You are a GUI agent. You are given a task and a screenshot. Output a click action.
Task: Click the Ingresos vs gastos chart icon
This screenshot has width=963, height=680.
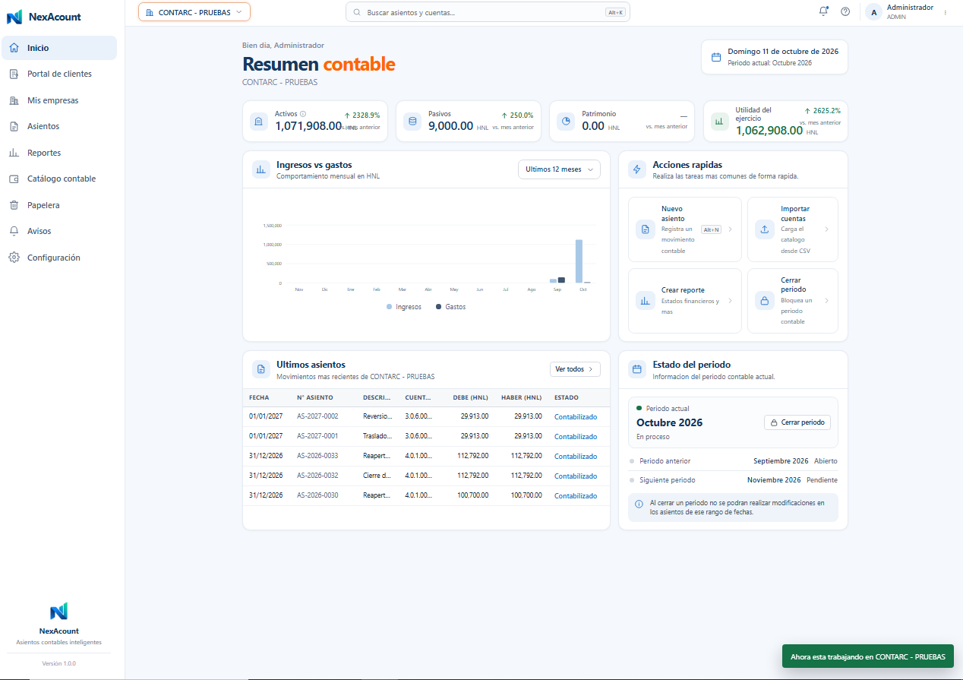tap(261, 169)
